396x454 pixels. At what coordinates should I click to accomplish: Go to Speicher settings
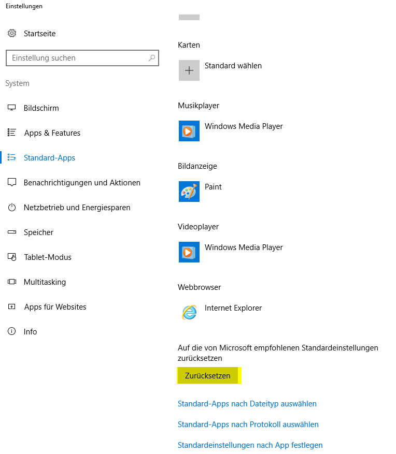[38, 232]
